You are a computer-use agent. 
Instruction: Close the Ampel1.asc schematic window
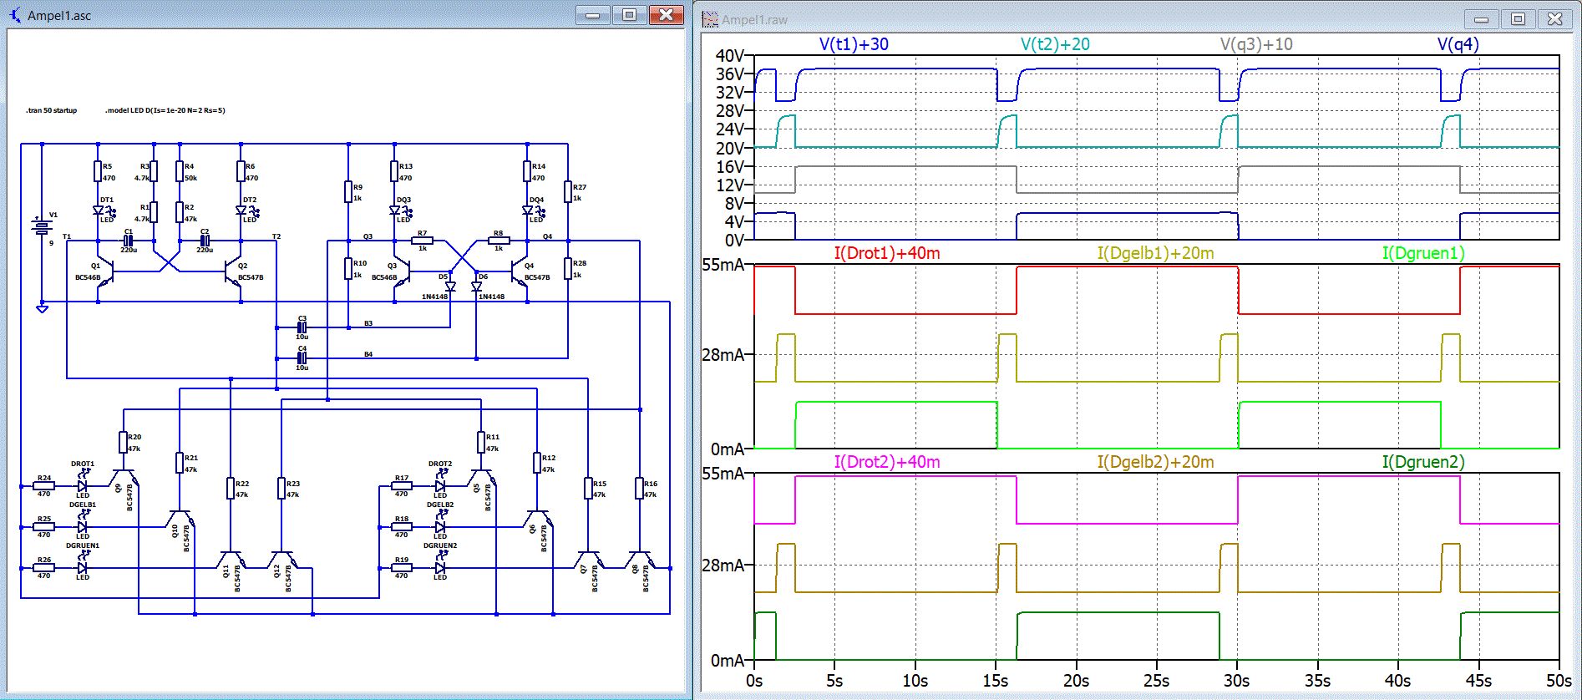coord(667,14)
